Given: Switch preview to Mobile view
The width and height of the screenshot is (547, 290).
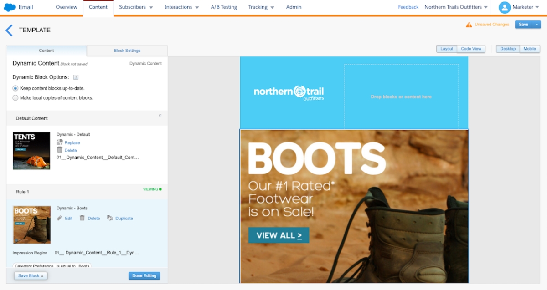Looking at the screenshot, I should pyautogui.click(x=529, y=49).
